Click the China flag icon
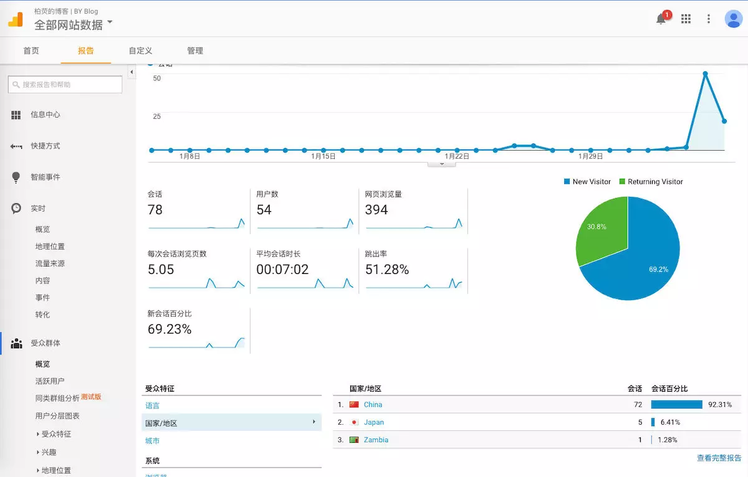Image resolution: width=748 pixels, height=477 pixels. [x=354, y=405]
